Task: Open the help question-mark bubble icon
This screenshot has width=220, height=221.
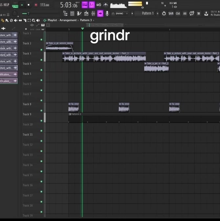Action: [x=192, y=13]
